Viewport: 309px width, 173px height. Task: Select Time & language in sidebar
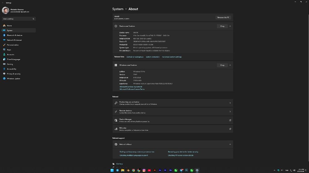[x=13, y=59]
